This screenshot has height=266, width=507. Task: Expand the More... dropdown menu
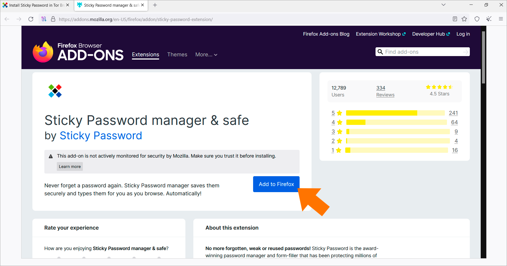(x=206, y=54)
